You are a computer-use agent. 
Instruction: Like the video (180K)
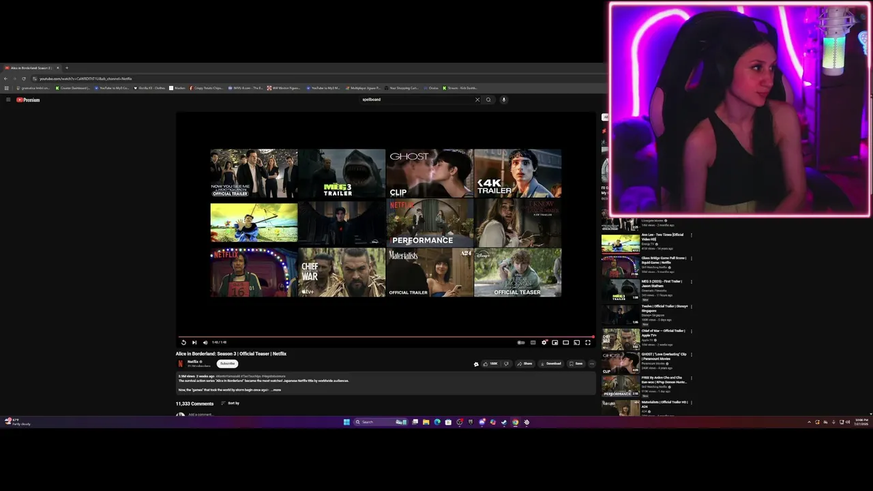[491, 363]
